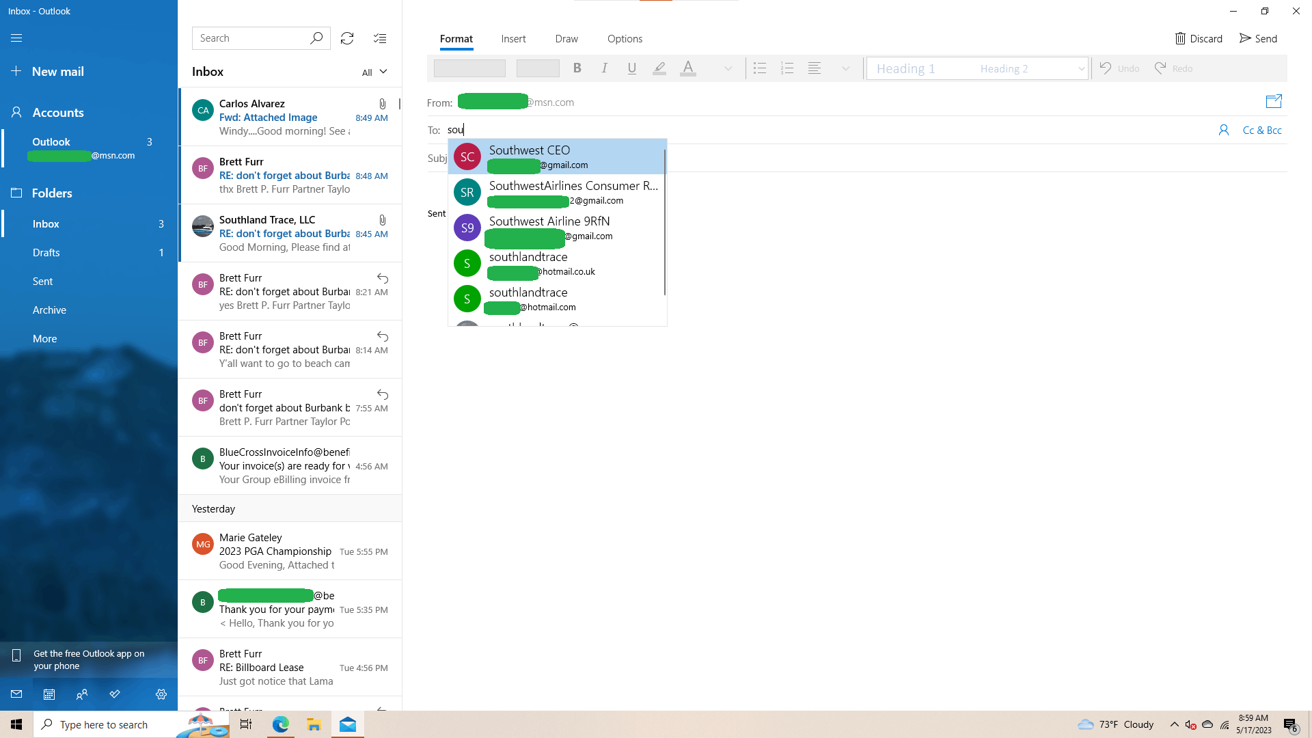Open message in new window icon
This screenshot has width=1312, height=738.
[1274, 102]
